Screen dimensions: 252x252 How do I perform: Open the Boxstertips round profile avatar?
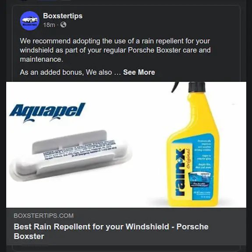(29, 21)
